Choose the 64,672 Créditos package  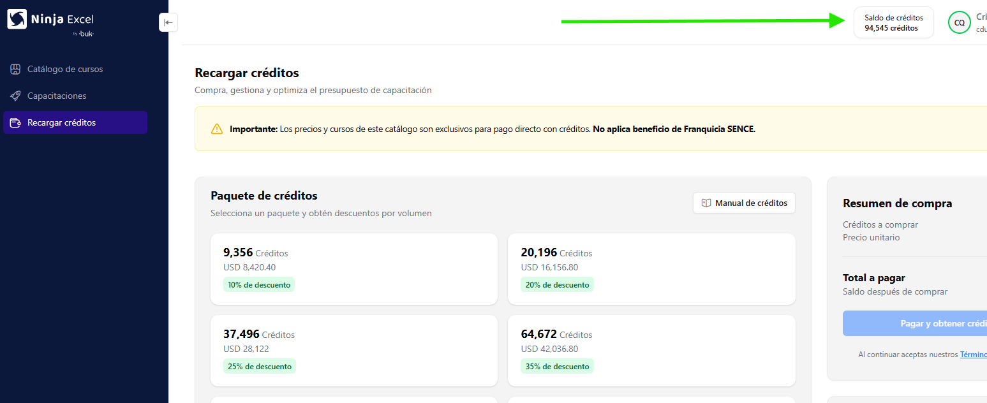(651, 351)
